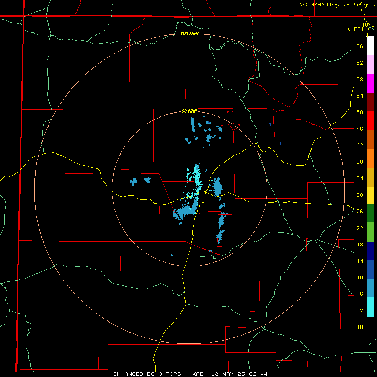Click the 50 NMI range ring label
Screen dimensions: 377x377
click(189, 111)
